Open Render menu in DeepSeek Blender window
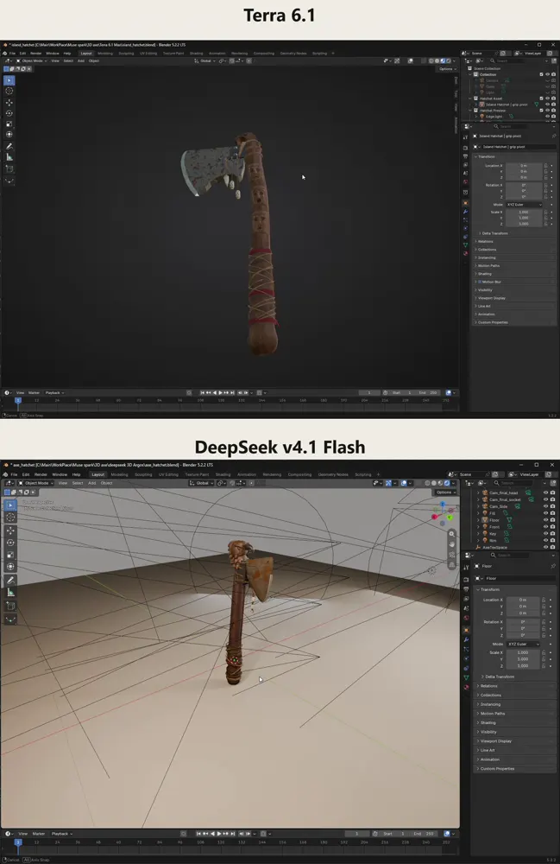 pos(41,474)
